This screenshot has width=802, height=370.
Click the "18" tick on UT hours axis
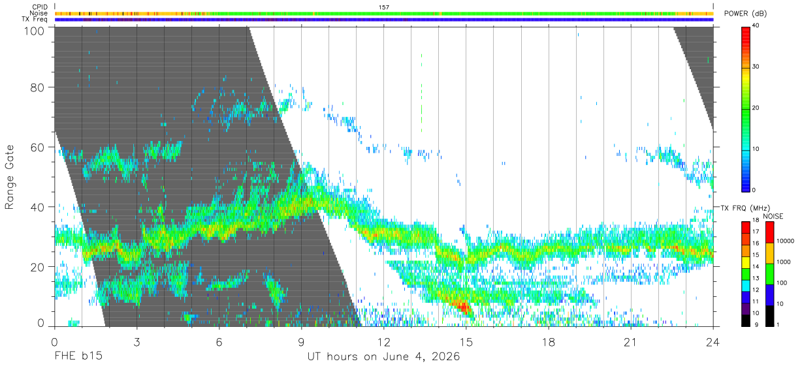[x=549, y=341]
